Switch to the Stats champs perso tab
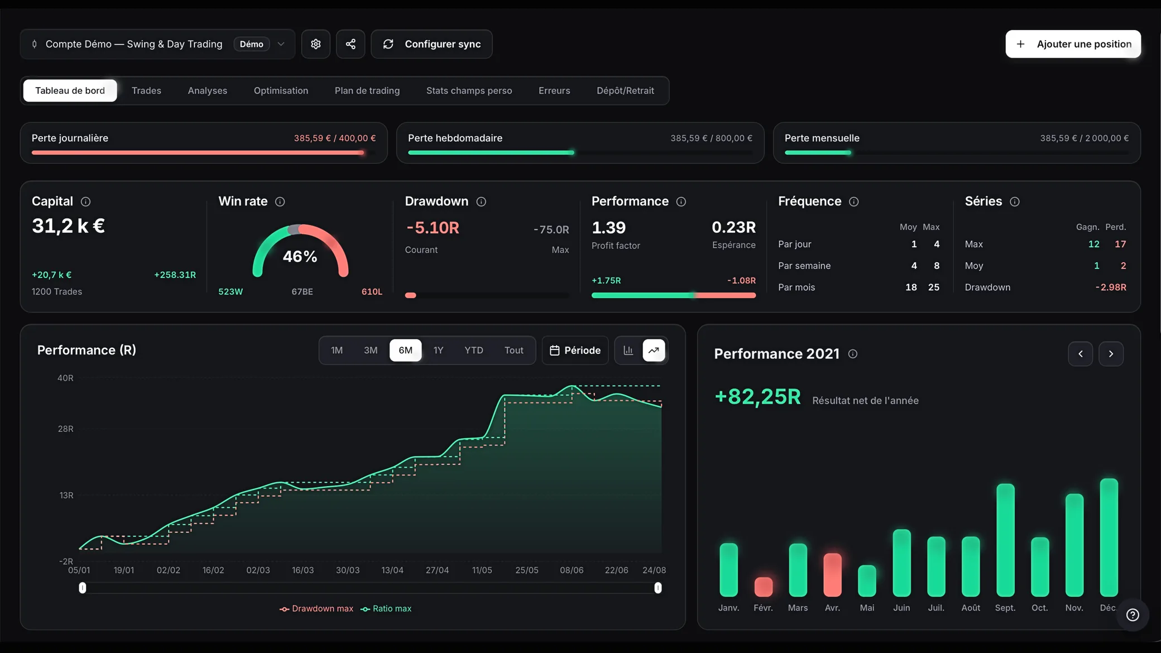Viewport: 1161px width, 653px height. coord(469,90)
